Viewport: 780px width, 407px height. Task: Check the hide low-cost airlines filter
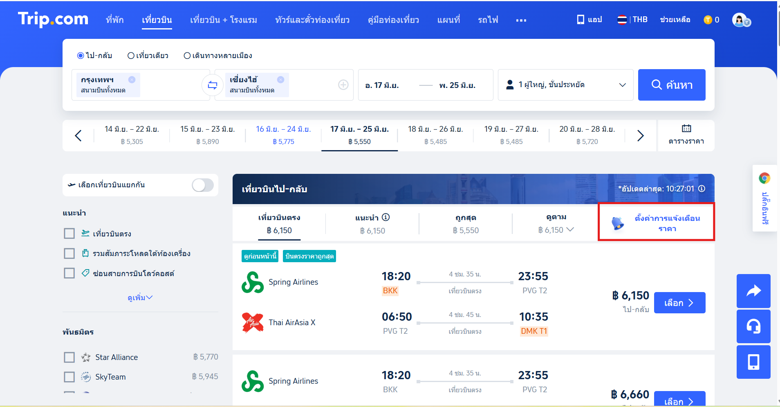(69, 273)
